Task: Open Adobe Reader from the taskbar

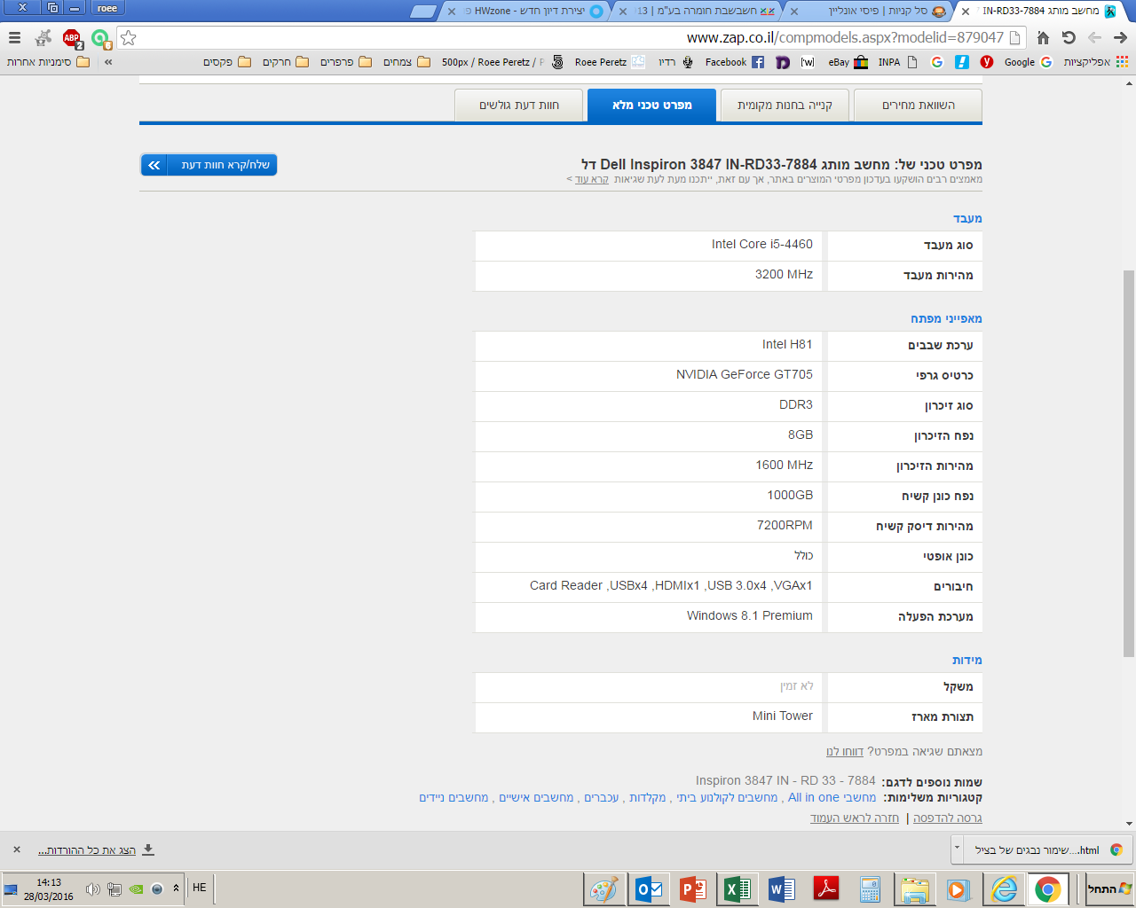Action: pyautogui.click(x=826, y=889)
